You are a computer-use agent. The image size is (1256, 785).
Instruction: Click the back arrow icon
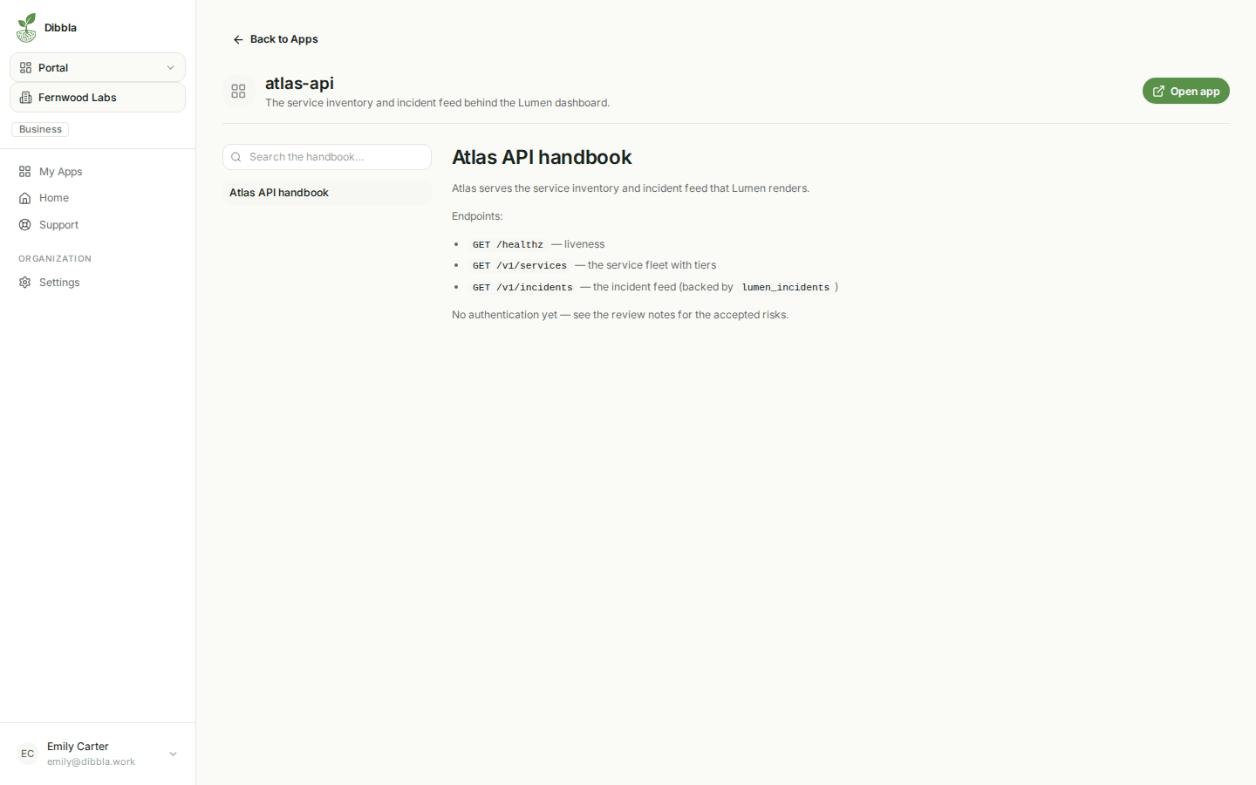tap(238, 39)
